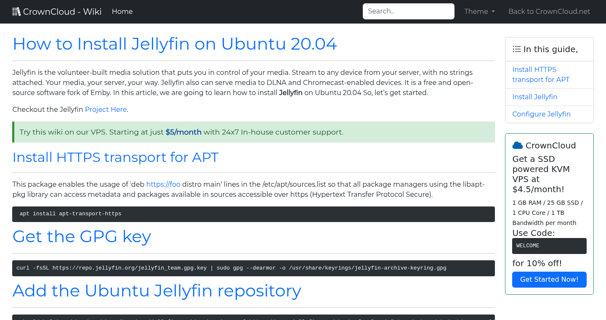
Task: Click the Get the GPG key heading
Action: point(82,236)
